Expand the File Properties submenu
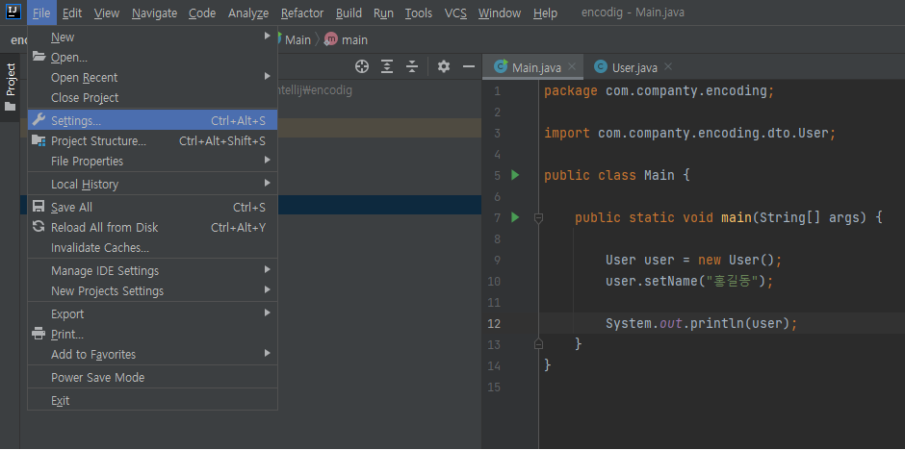The image size is (905, 450). pos(268,161)
